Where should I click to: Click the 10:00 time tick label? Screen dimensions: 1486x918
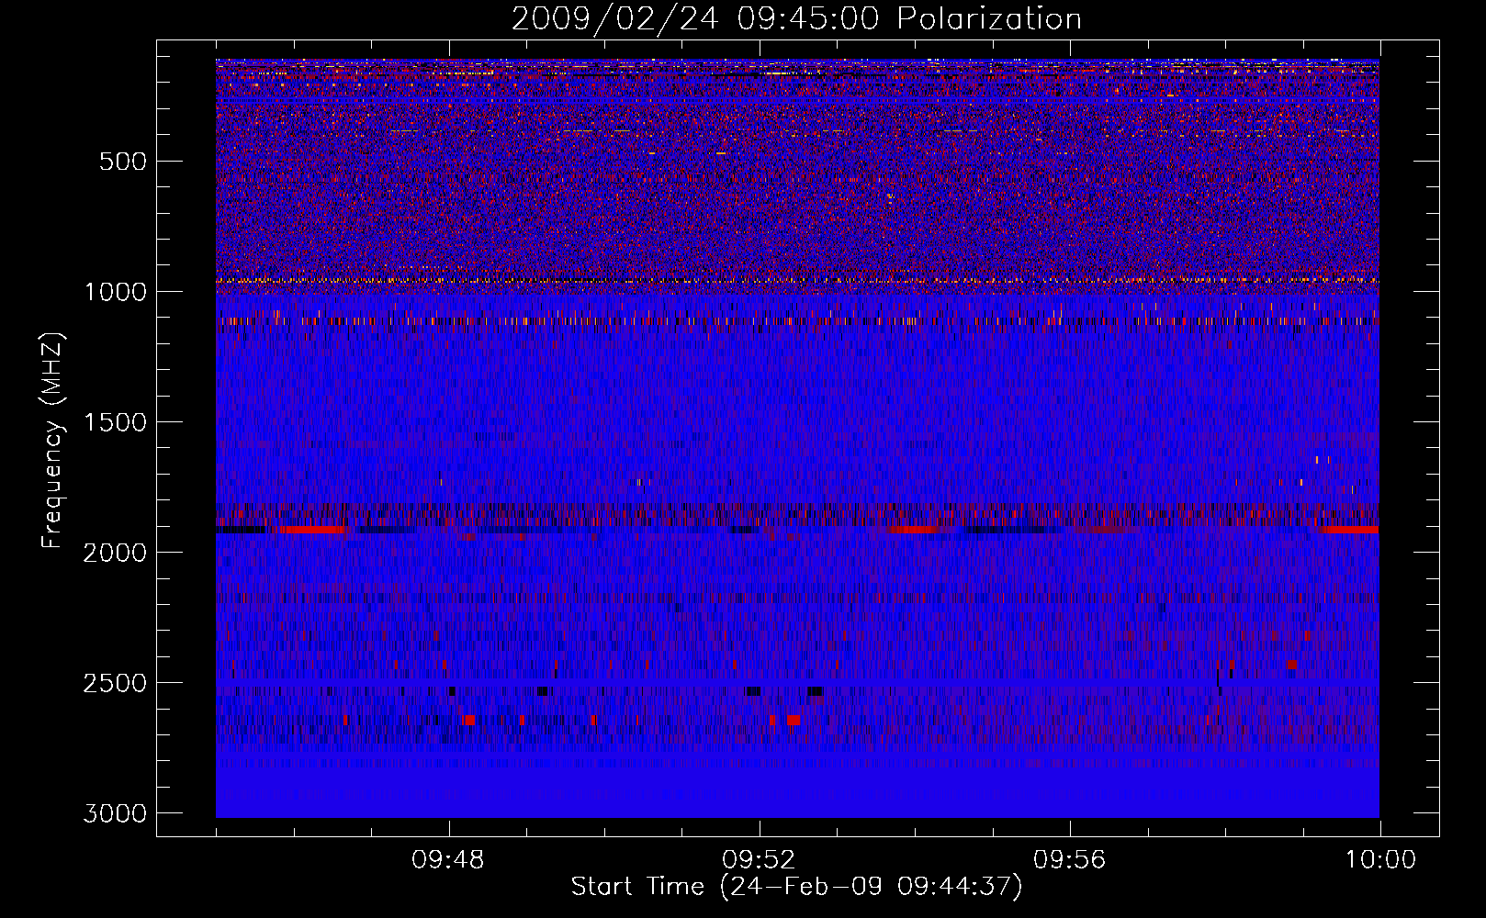tap(1380, 860)
